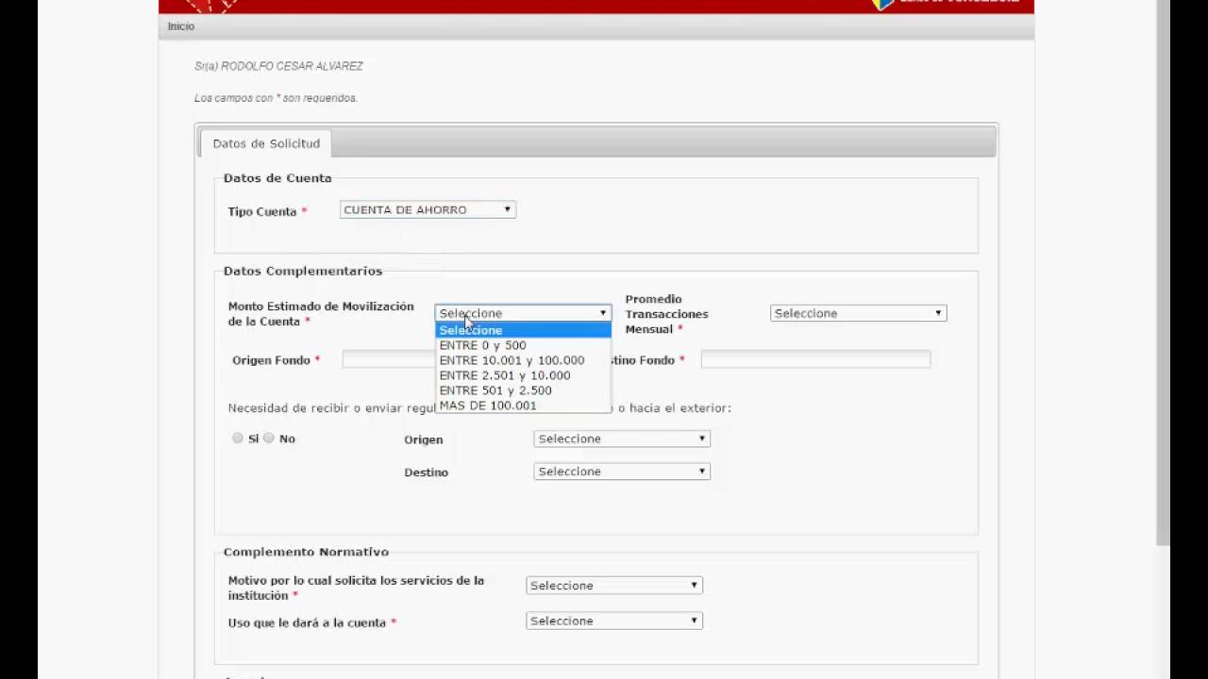Click the Datos de Cuenta heading
Viewport: 1208px width, 679px height.
coord(277,178)
